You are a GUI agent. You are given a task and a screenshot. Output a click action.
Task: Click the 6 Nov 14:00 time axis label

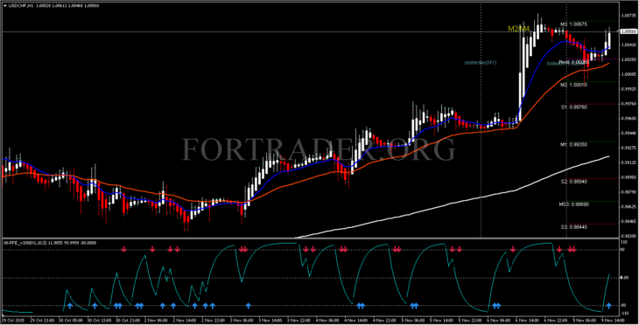click(x=527, y=321)
